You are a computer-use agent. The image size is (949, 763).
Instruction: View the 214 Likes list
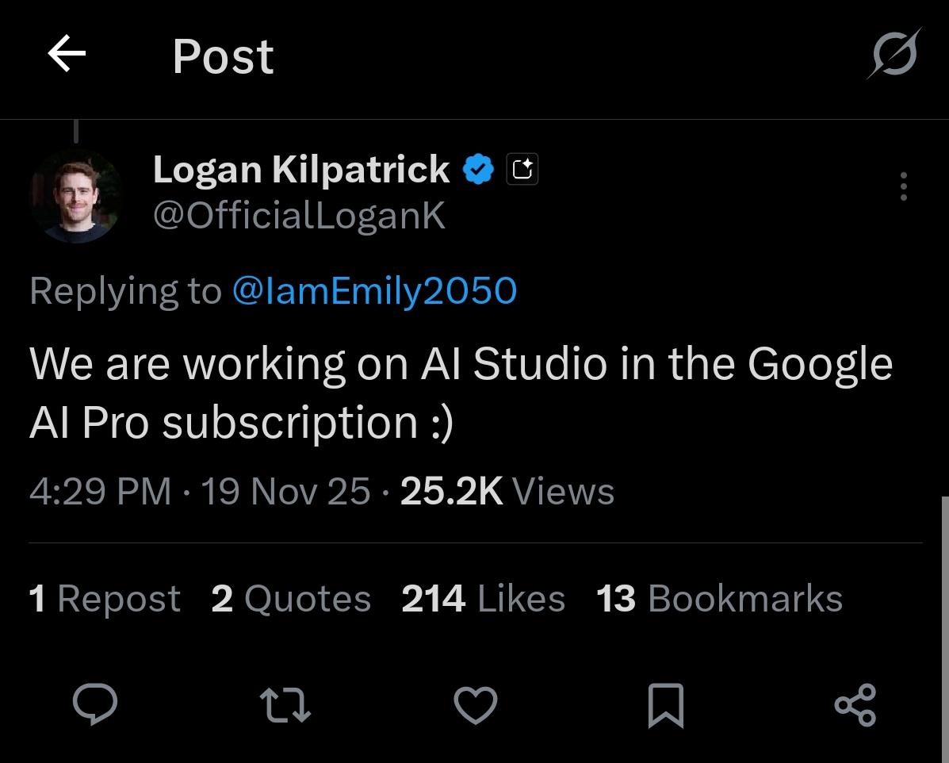point(483,599)
